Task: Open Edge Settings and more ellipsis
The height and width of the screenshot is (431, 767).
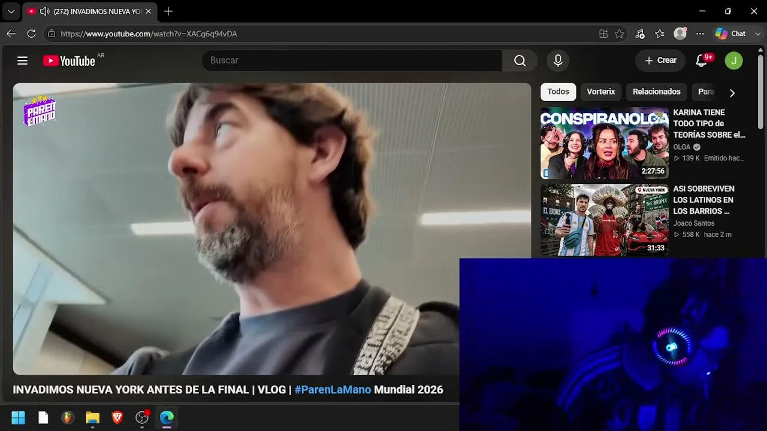Action: (700, 34)
